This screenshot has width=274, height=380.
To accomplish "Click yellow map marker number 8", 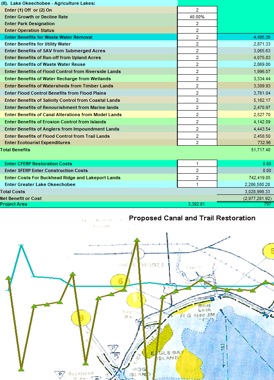I will tap(81, 318).
